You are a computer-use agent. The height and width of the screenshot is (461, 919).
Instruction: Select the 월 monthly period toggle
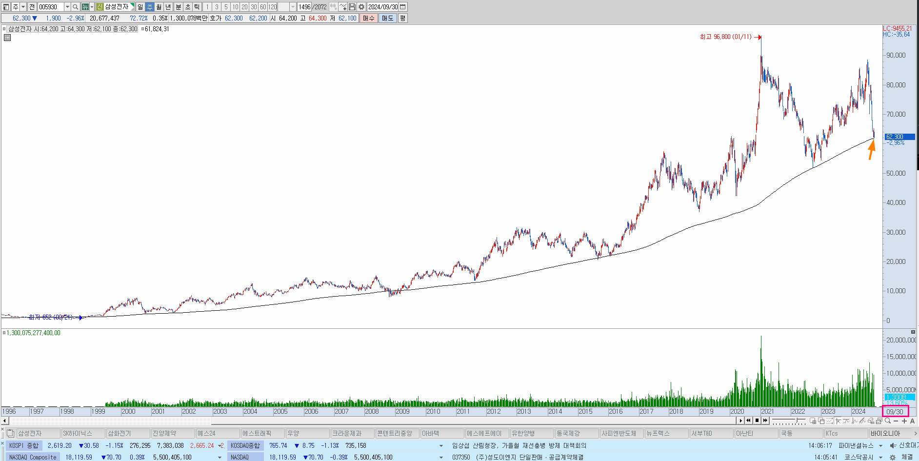tap(159, 7)
